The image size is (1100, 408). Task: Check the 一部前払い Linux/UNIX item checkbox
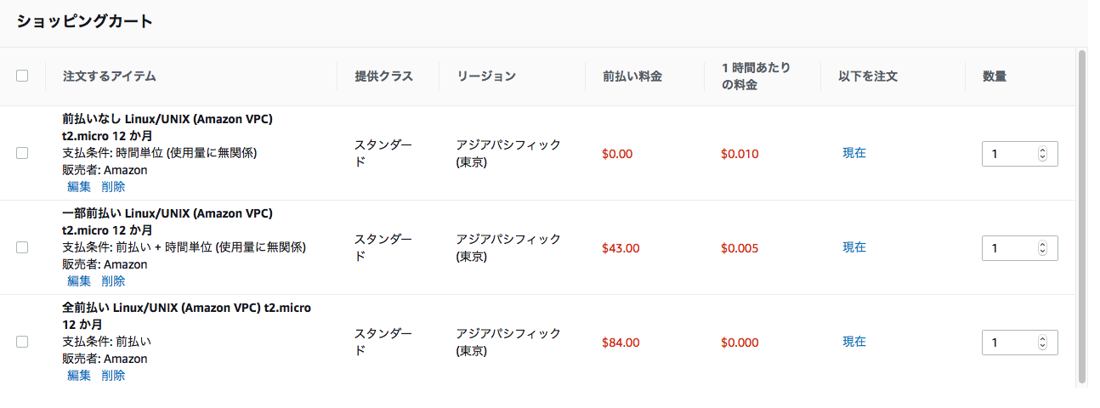(22, 247)
